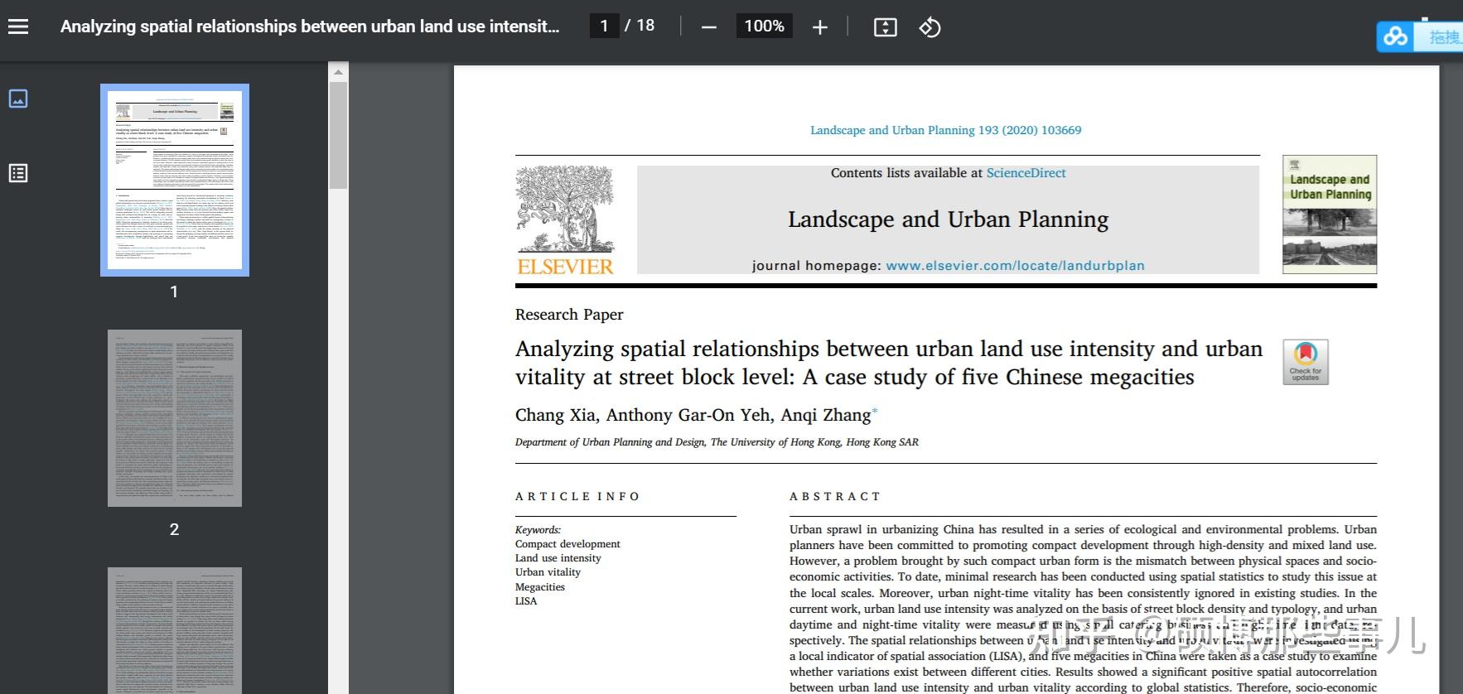
Task: Click the 'Landscape and Urban Planning' journal banner title
Action: pos(948,219)
